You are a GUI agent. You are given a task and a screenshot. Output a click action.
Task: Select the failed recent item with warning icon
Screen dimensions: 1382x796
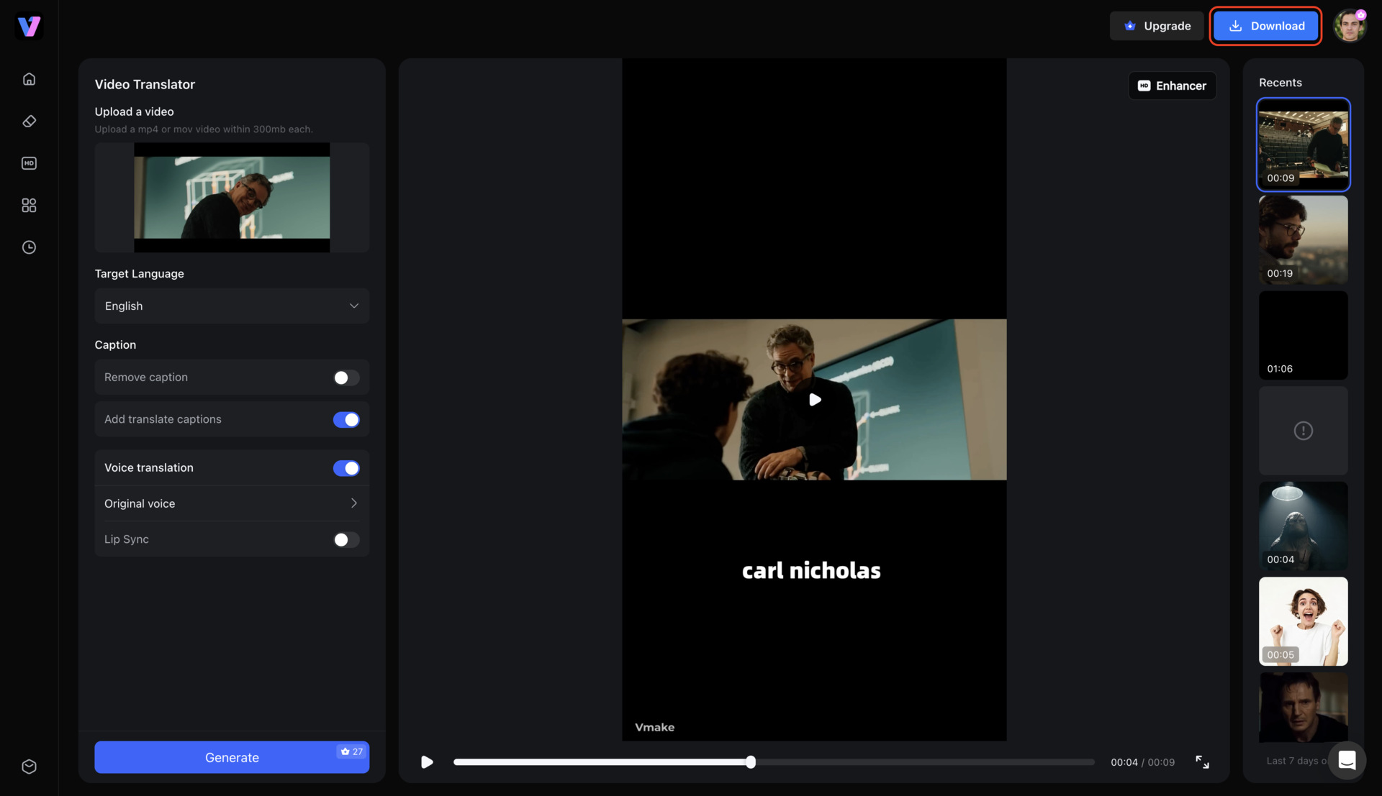tap(1303, 431)
